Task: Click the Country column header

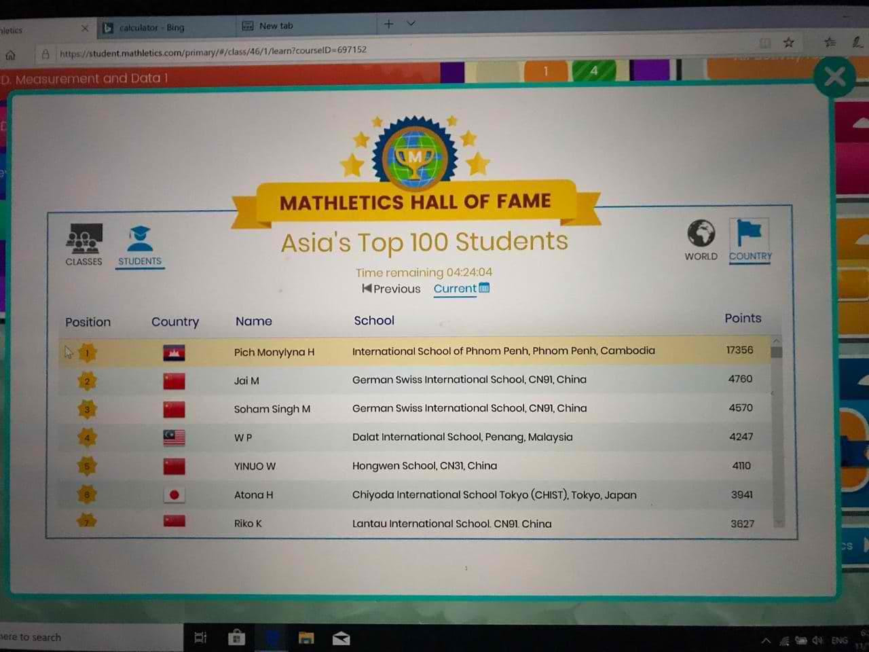Action: coord(175,322)
